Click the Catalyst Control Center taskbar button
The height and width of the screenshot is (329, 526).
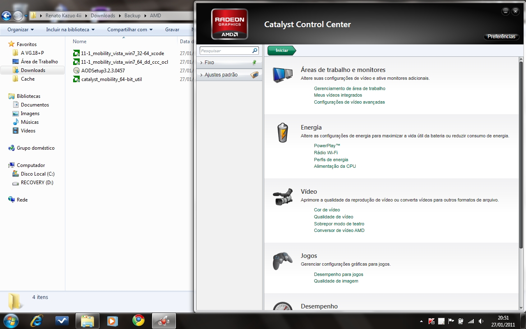point(164,321)
